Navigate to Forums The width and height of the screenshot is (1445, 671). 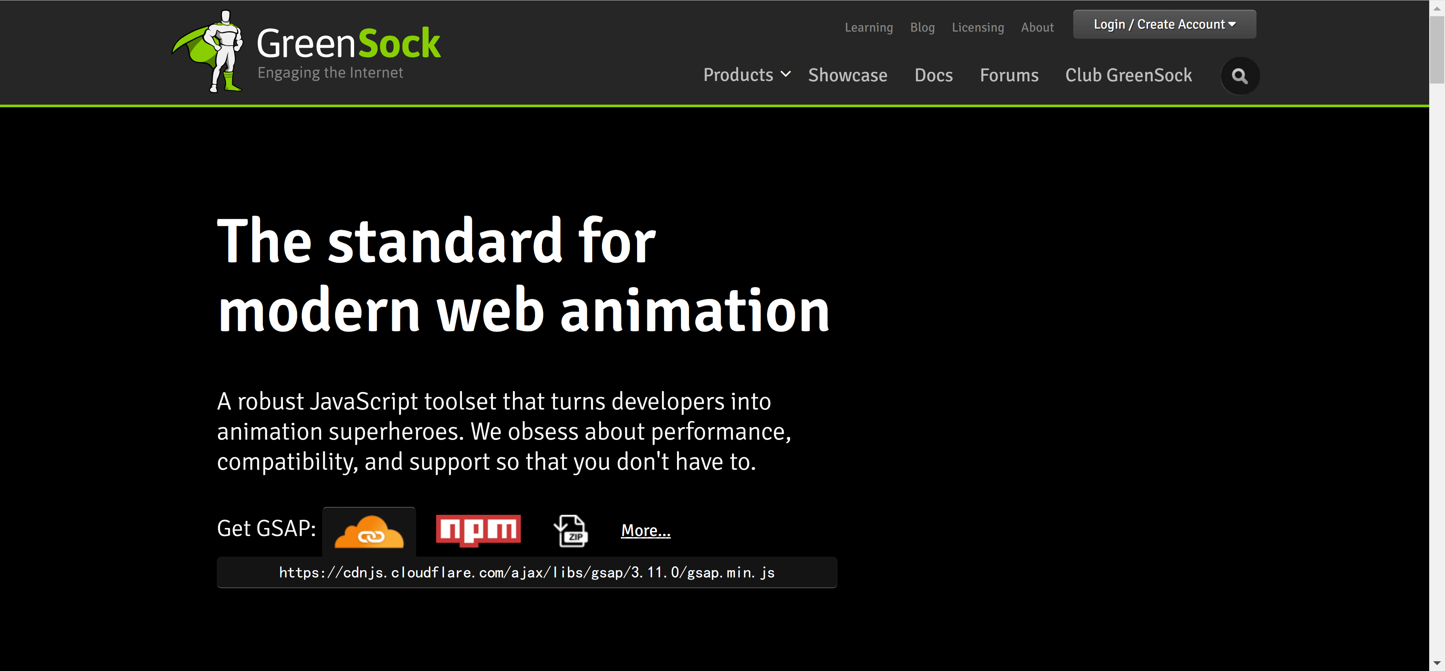(x=1008, y=75)
